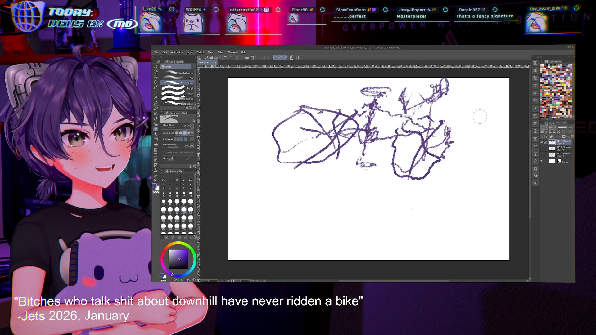Select the Pen tool
This screenshot has width=596, height=335.
click(156, 103)
